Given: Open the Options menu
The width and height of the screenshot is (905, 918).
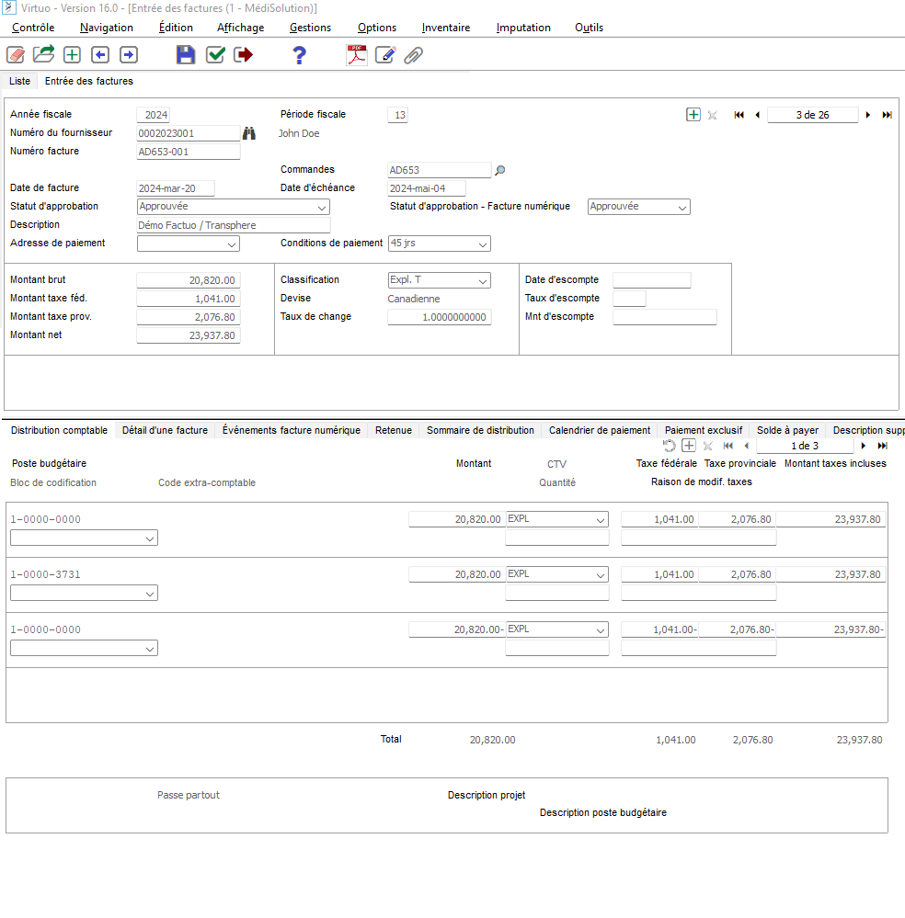Looking at the screenshot, I should point(377,28).
